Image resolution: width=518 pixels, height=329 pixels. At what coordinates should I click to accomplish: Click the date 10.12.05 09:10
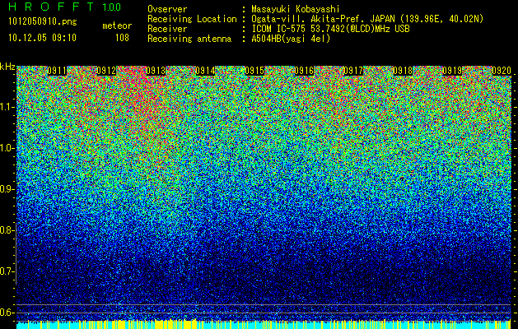point(42,38)
